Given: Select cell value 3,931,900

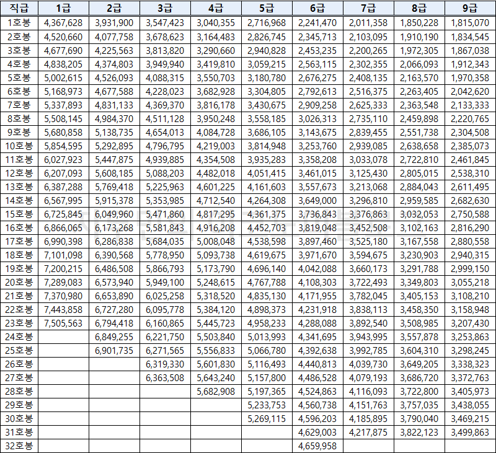Looking at the screenshot, I should (x=114, y=23).
